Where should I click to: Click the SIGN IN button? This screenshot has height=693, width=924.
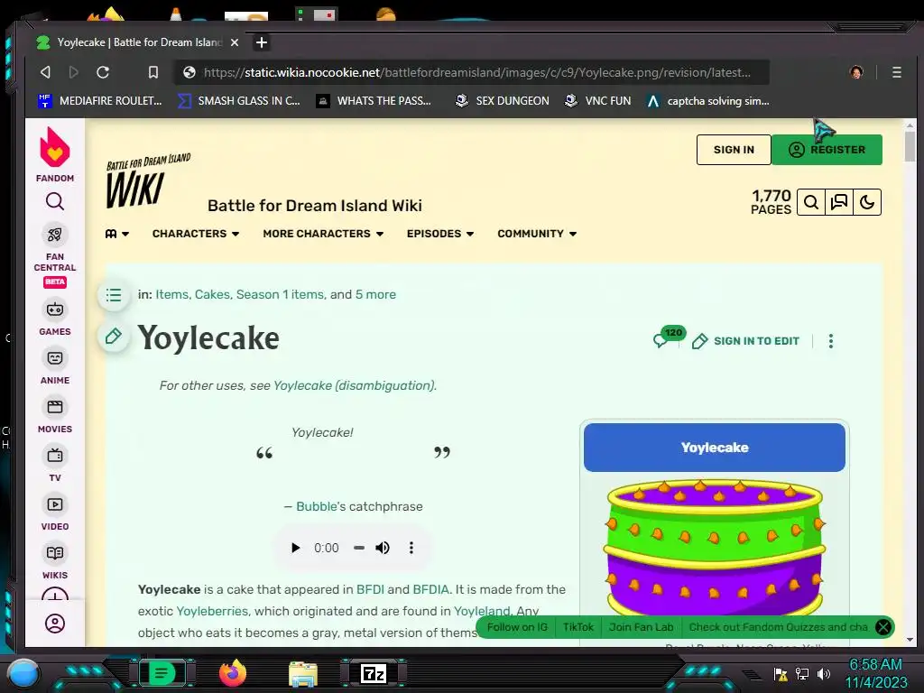(x=734, y=150)
